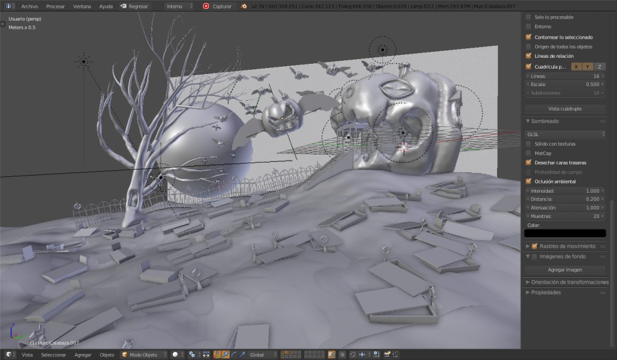Click the Info editor type icon
The height and width of the screenshot is (360, 617).
[8, 6]
